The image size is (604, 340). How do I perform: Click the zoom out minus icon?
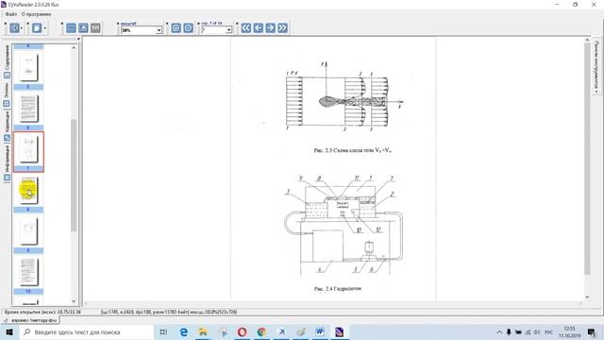[189, 28]
